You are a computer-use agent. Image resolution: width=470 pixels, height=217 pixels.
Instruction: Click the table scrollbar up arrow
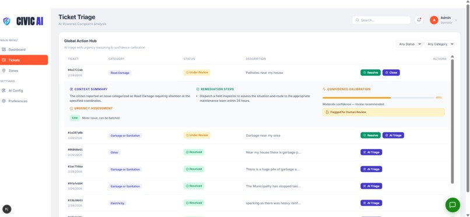pos(453,56)
